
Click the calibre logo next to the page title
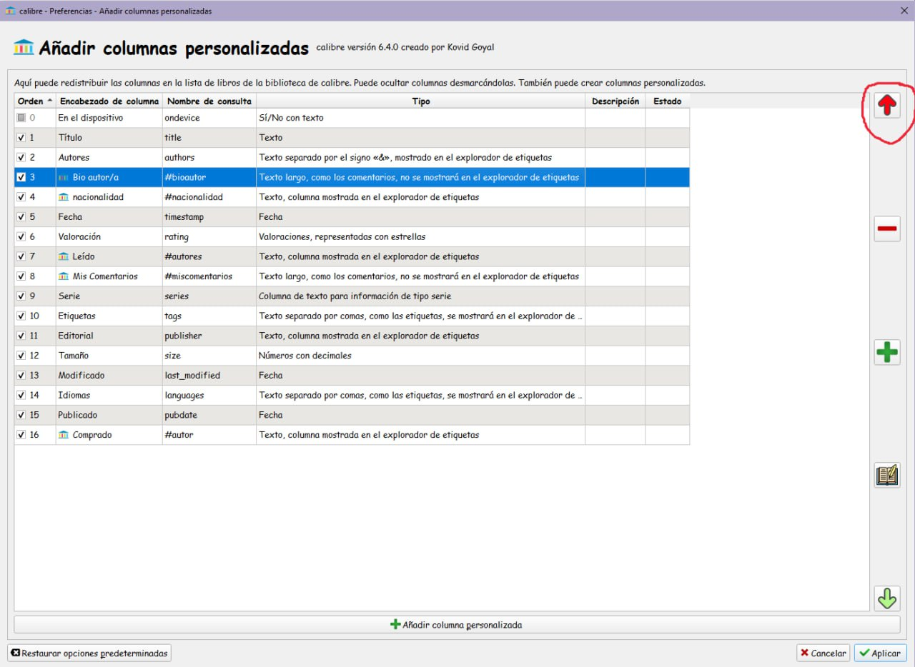pos(24,48)
